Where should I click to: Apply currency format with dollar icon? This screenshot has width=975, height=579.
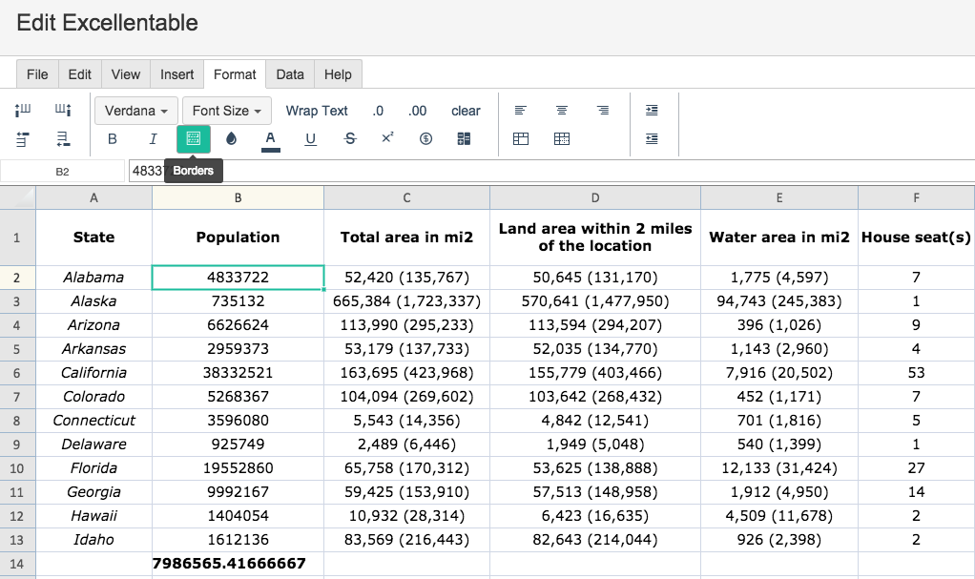425,139
